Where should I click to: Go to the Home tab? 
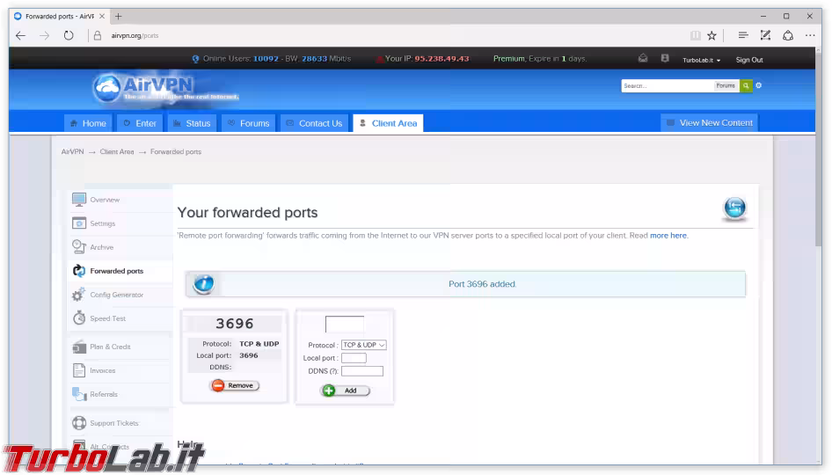[88, 123]
